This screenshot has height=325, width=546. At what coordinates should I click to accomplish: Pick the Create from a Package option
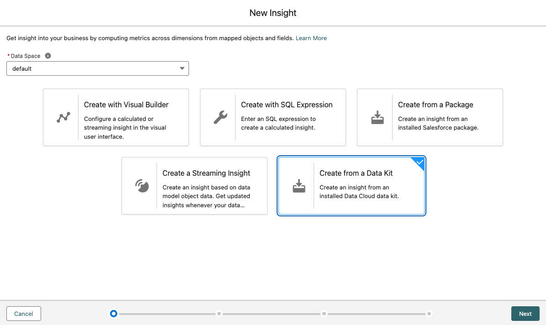430,117
